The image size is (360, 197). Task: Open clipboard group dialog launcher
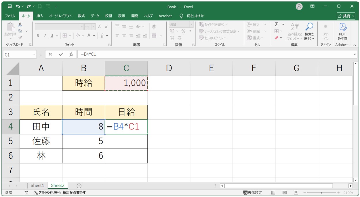pyautogui.click(x=30, y=45)
